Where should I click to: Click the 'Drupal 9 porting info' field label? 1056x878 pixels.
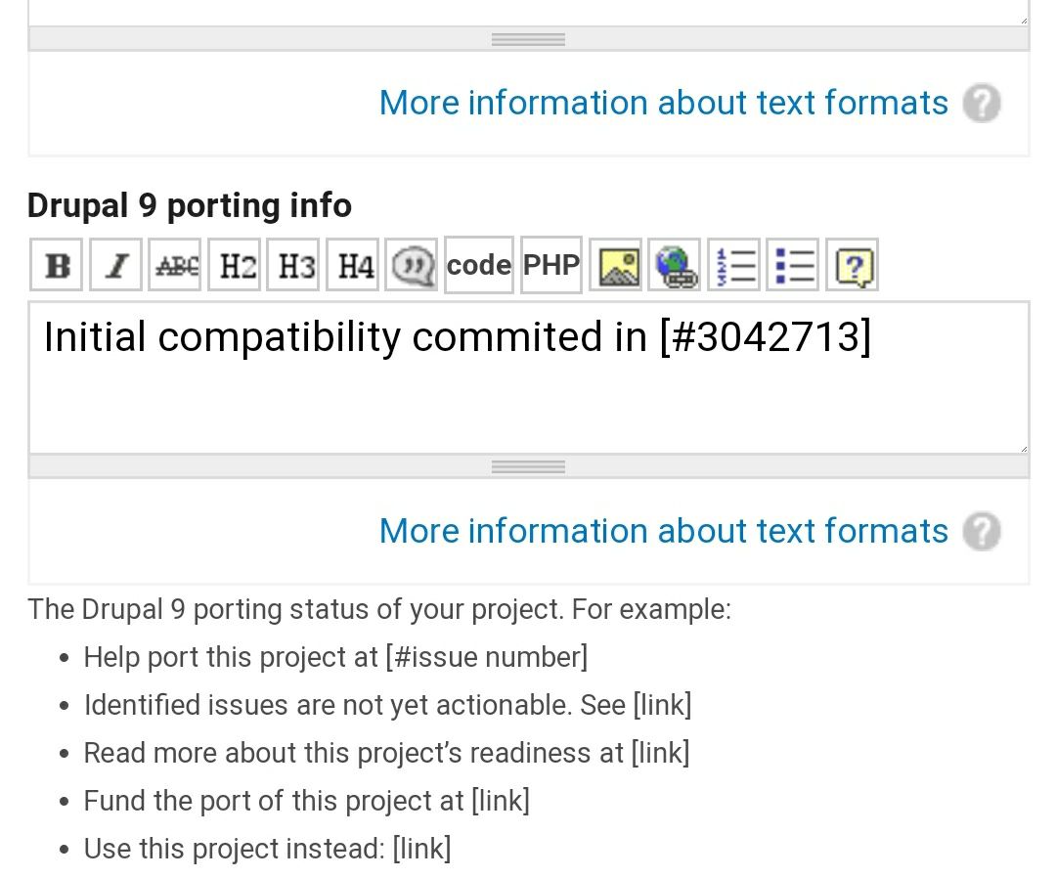[190, 205]
